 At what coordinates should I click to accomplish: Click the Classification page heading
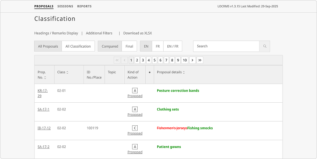point(55,19)
